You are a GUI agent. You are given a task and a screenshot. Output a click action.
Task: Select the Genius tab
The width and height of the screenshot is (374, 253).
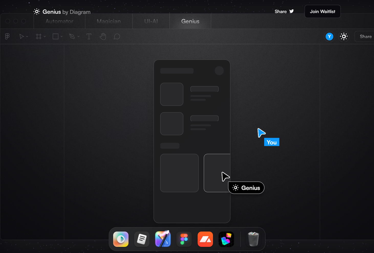190,21
